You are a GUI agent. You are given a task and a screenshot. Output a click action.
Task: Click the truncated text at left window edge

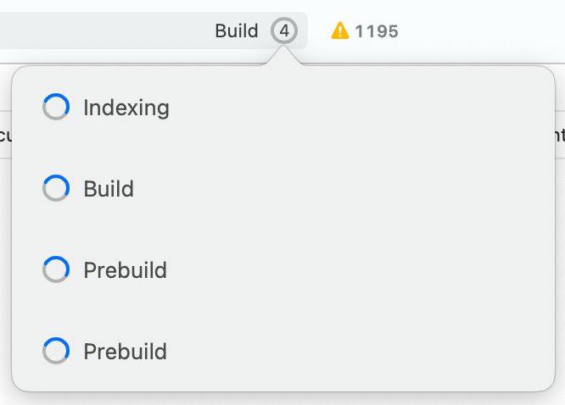(5, 135)
